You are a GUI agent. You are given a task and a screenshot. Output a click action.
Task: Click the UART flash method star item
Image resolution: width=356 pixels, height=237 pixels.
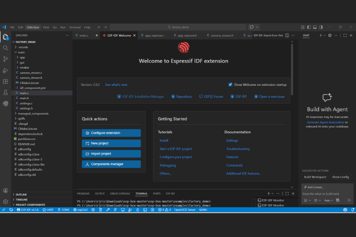point(48,210)
